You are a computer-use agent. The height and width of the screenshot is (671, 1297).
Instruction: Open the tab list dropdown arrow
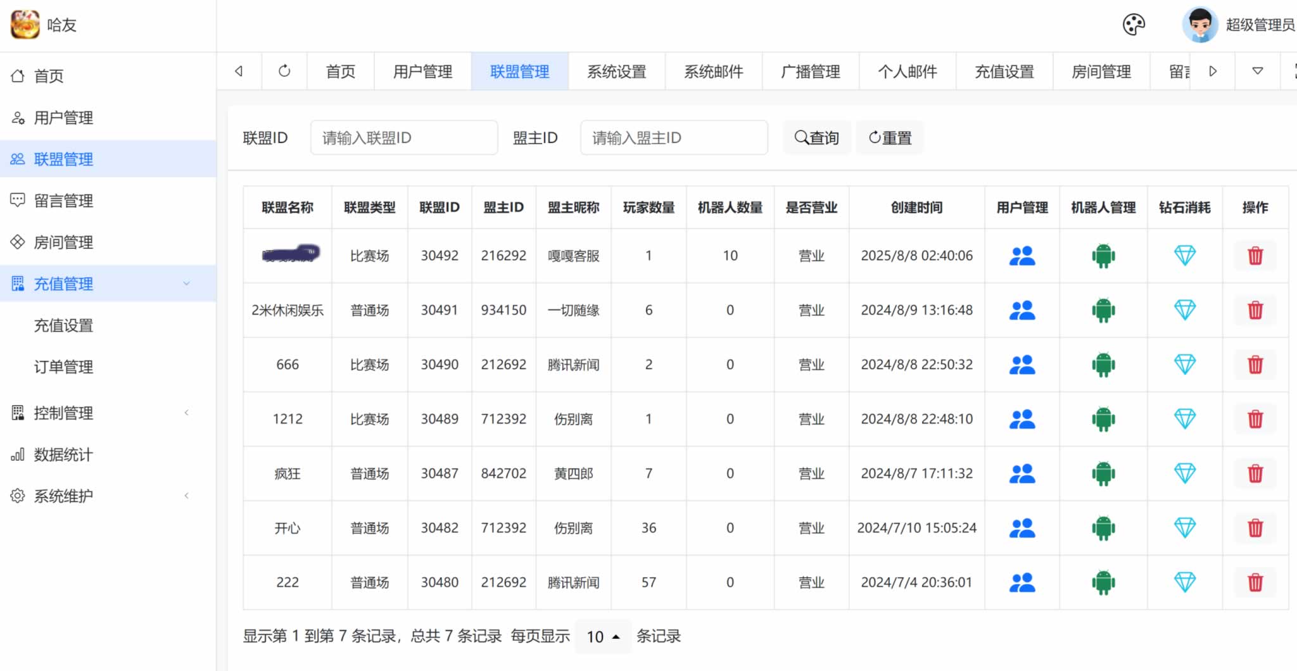coord(1258,71)
